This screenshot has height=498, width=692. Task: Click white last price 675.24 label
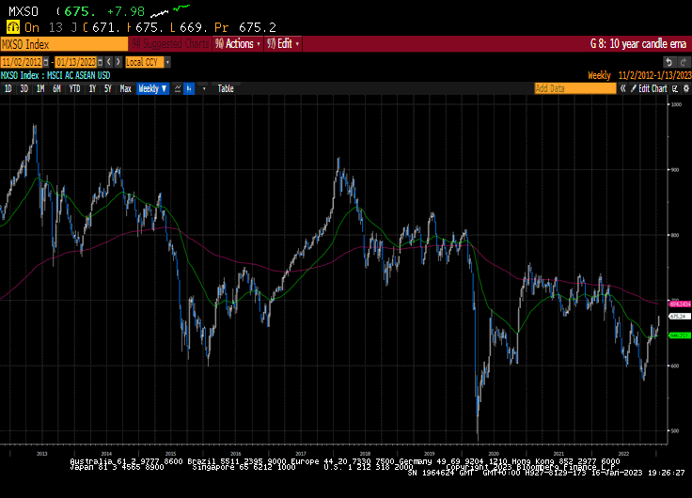[x=680, y=317]
